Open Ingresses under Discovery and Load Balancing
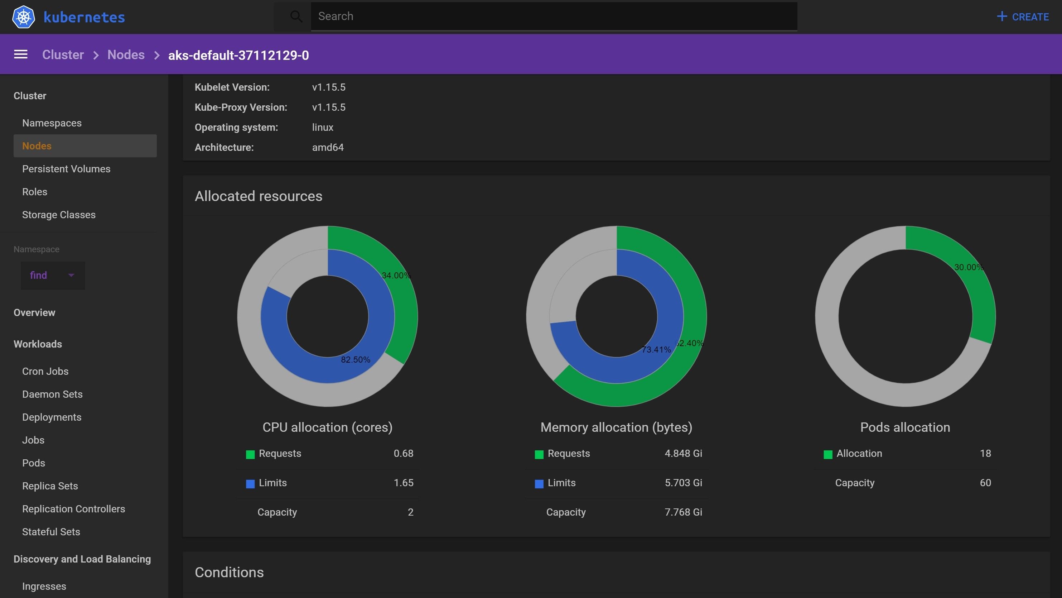This screenshot has height=598, width=1062. tap(44, 586)
